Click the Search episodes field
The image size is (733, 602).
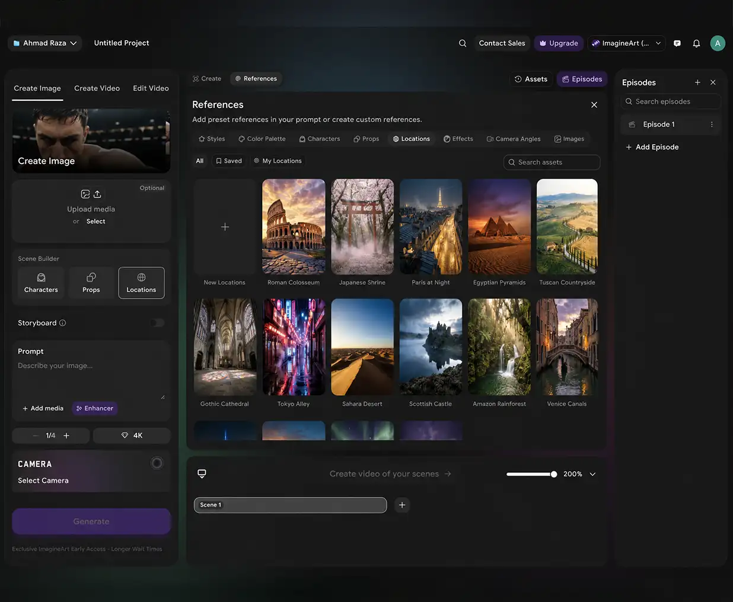point(671,101)
